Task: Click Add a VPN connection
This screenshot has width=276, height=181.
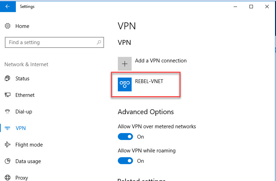Action: point(161,61)
